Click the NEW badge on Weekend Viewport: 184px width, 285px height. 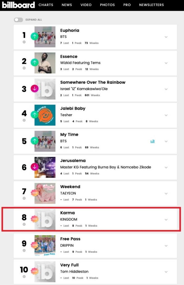[34, 193]
